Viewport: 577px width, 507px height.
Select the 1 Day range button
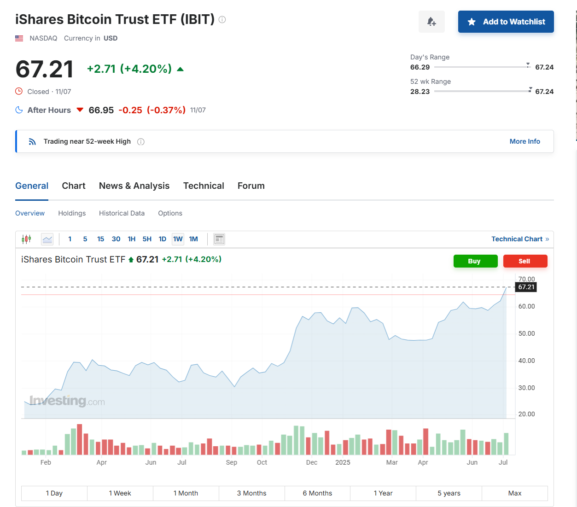tap(54, 493)
